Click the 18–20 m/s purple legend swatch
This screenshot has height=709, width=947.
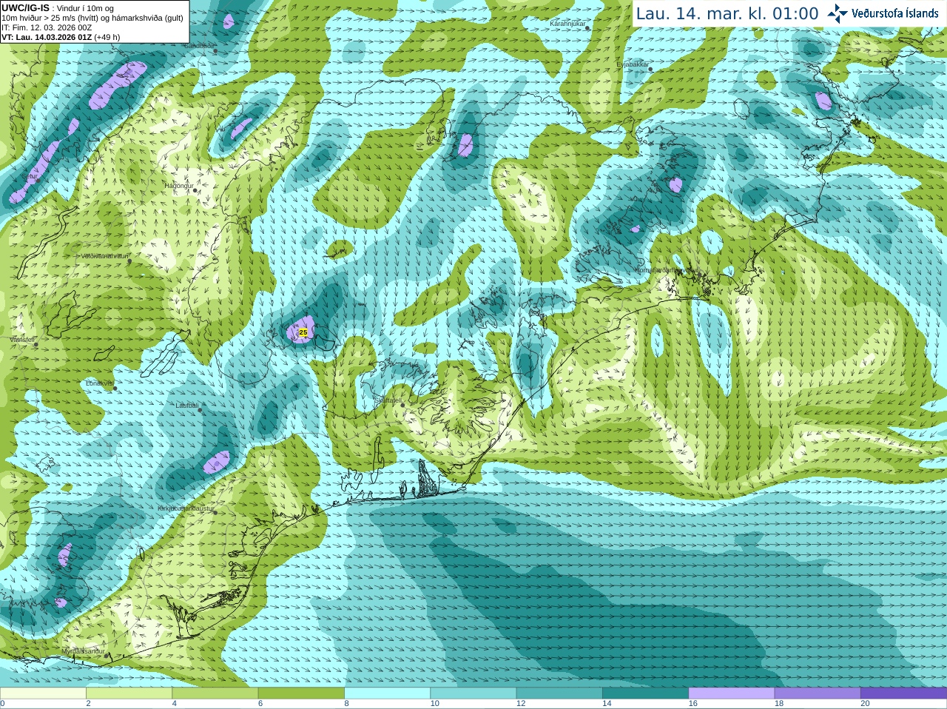(818, 693)
